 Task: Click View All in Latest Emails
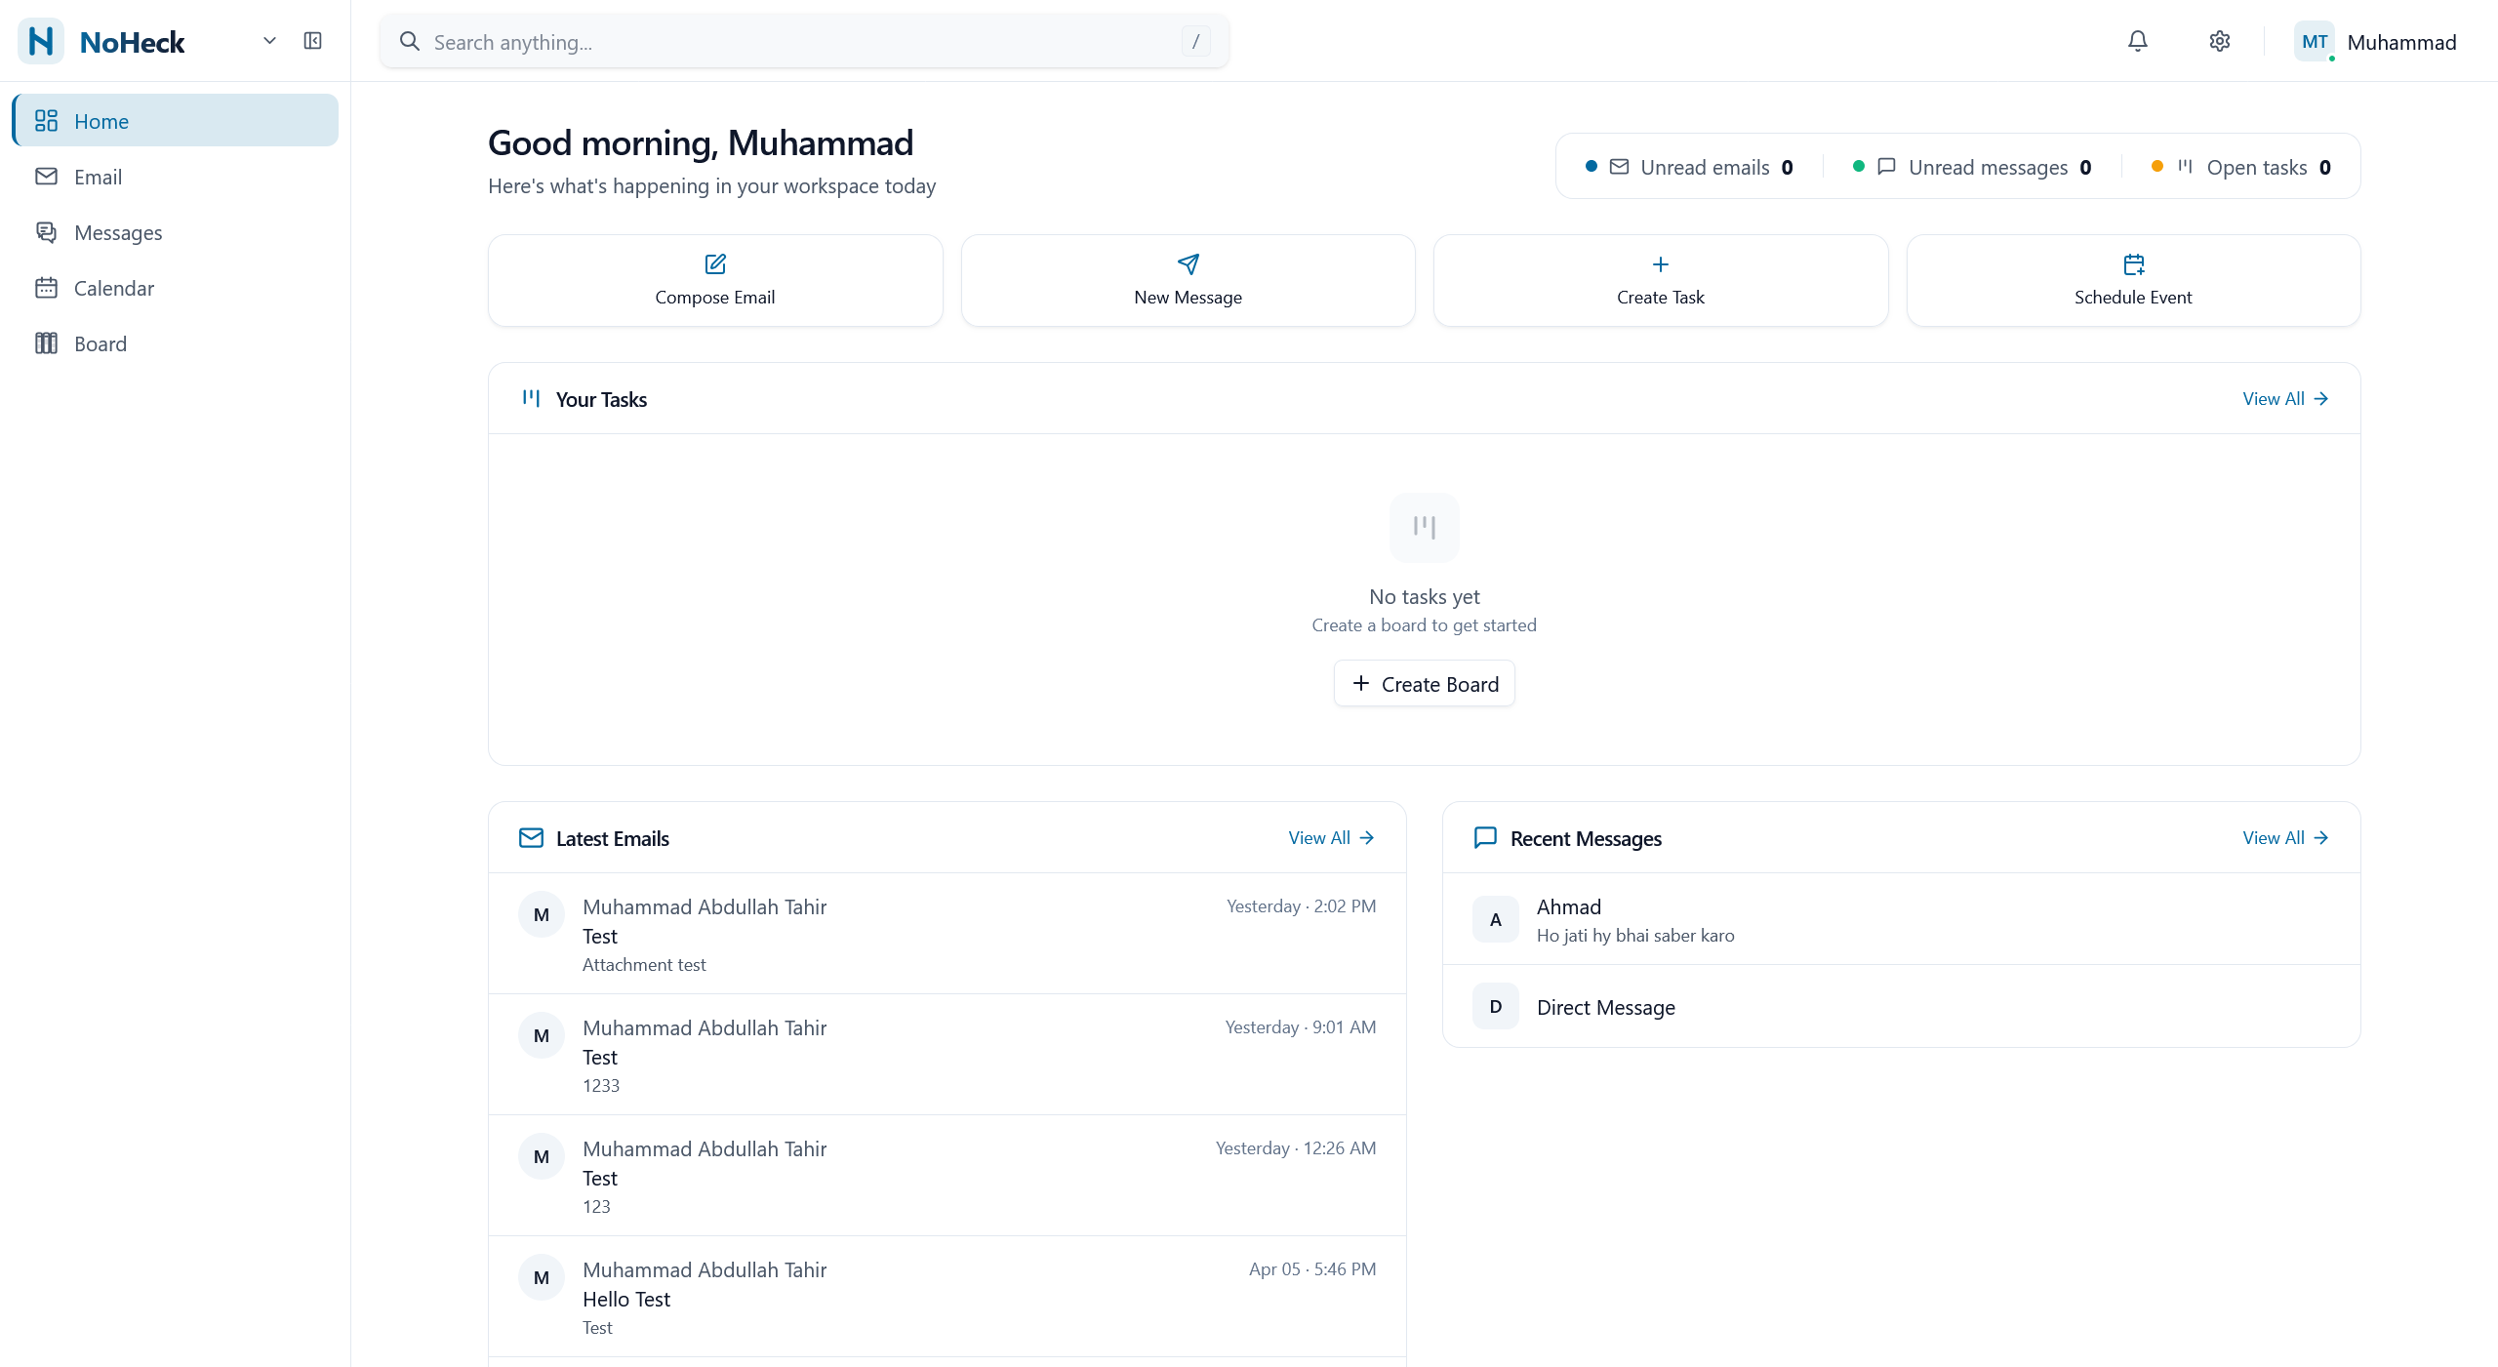(1330, 838)
